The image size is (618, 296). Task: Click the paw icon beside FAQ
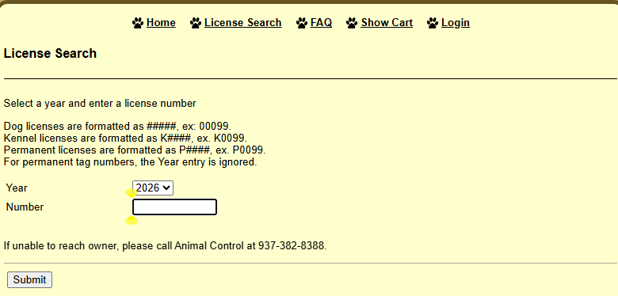coord(302,23)
